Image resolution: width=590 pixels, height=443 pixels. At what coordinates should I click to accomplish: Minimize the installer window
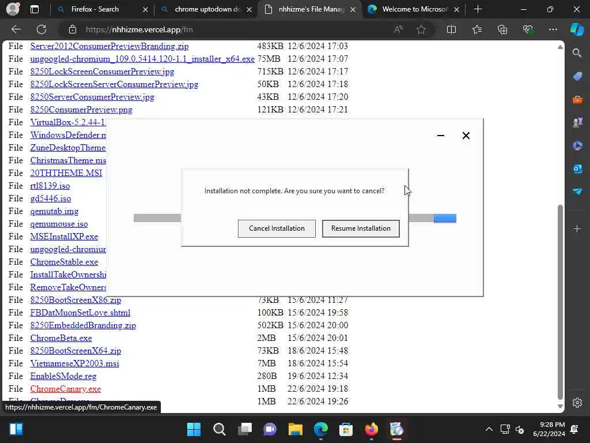pos(441,136)
